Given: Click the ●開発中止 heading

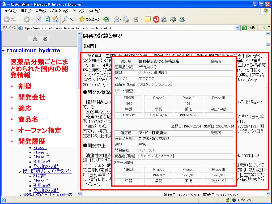Looking at the screenshot, I should pos(94,146).
